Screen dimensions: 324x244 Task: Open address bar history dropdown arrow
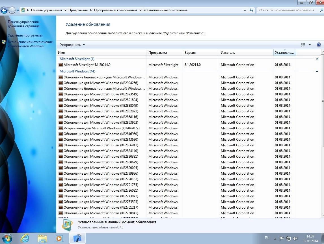pyautogui.click(x=245, y=10)
